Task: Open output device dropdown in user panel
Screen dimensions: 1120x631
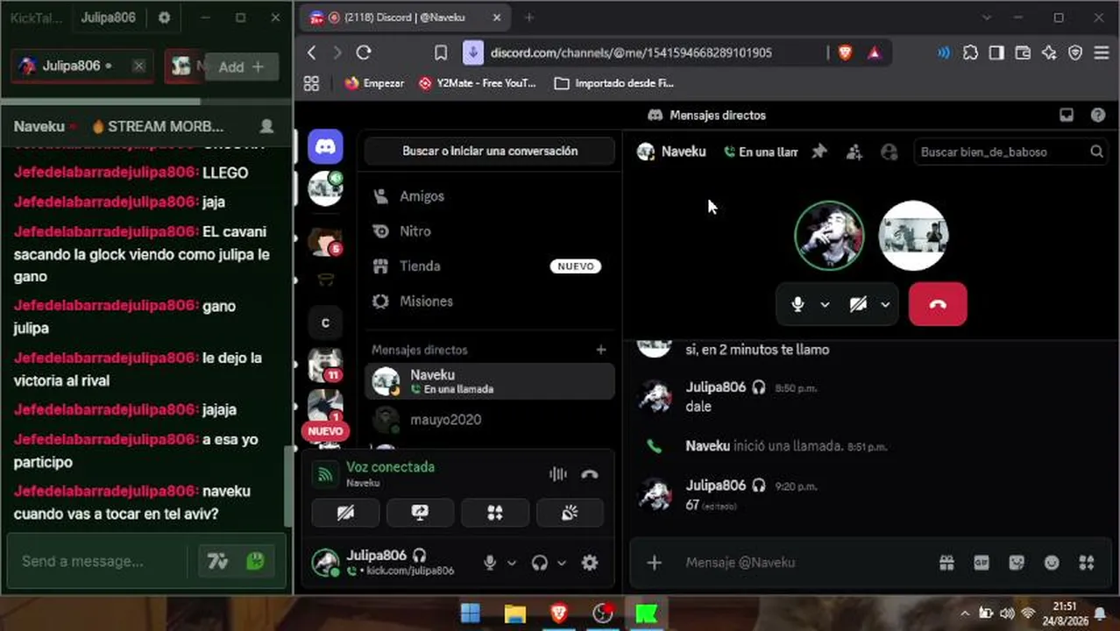Action: [562, 563]
